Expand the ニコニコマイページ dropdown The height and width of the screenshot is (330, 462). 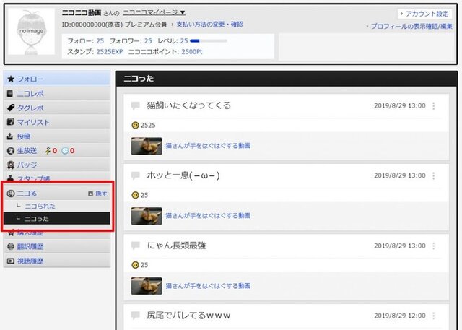tap(154, 12)
